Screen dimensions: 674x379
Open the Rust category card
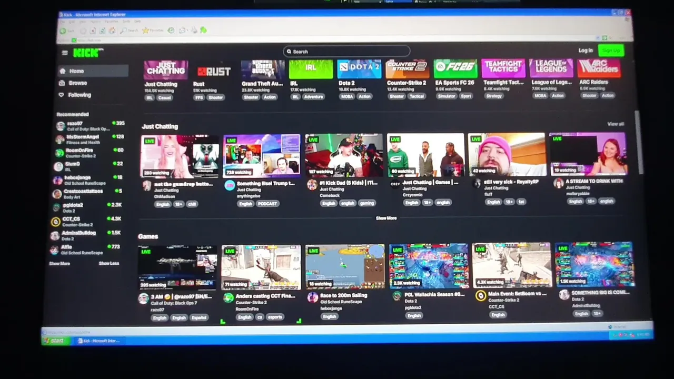coord(214,70)
